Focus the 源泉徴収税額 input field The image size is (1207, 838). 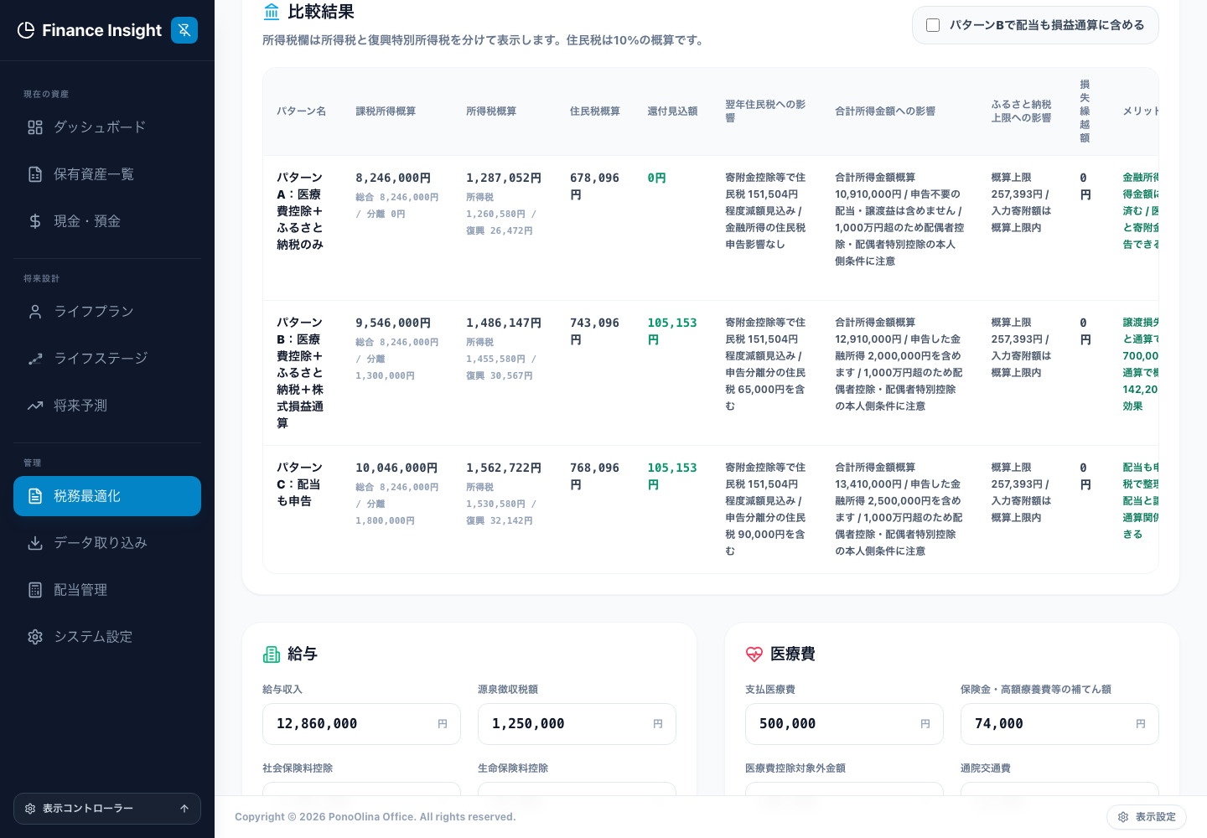click(577, 724)
